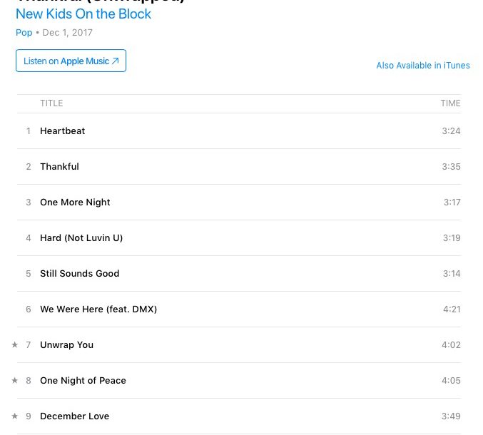Click Also Available in iTunes link
Screen dimensions: 483x435
[x=423, y=66]
